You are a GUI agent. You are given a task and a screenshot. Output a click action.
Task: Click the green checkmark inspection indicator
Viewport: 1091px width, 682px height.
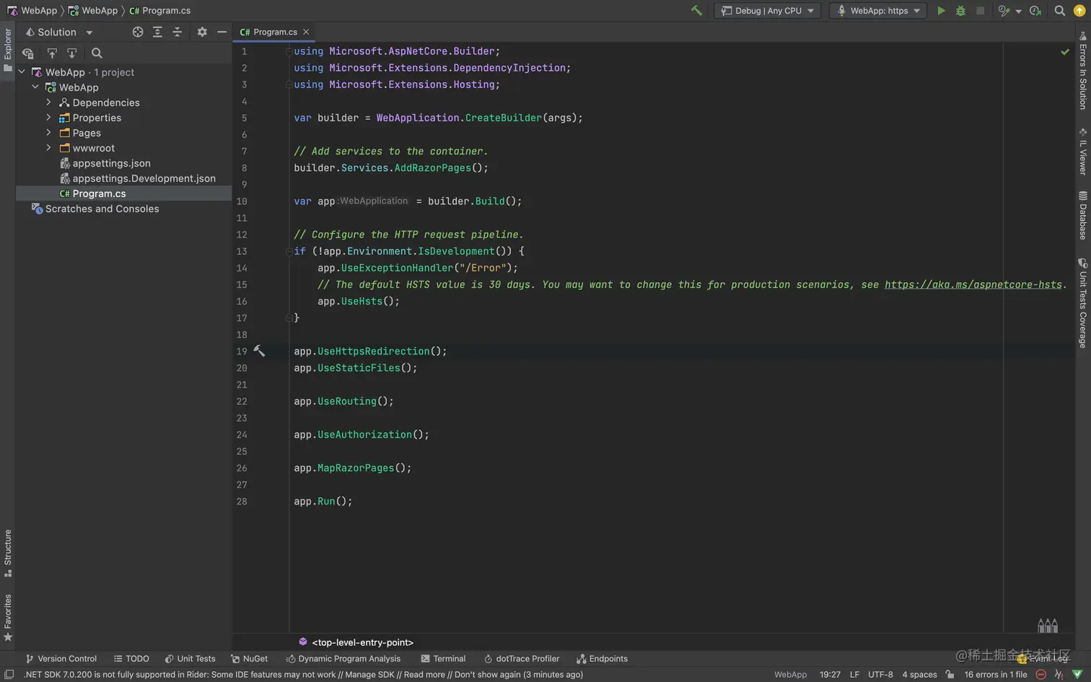coord(1065,52)
